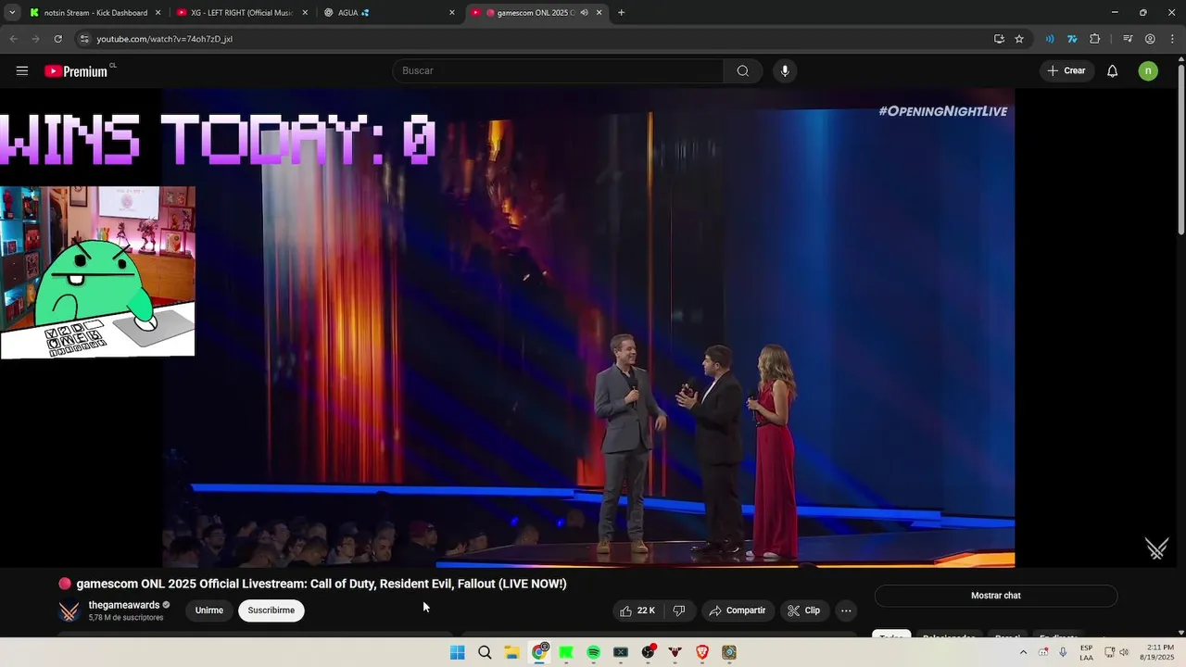The width and height of the screenshot is (1186, 667).
Task: Install app icon in address bar
Action: [999, 39]
